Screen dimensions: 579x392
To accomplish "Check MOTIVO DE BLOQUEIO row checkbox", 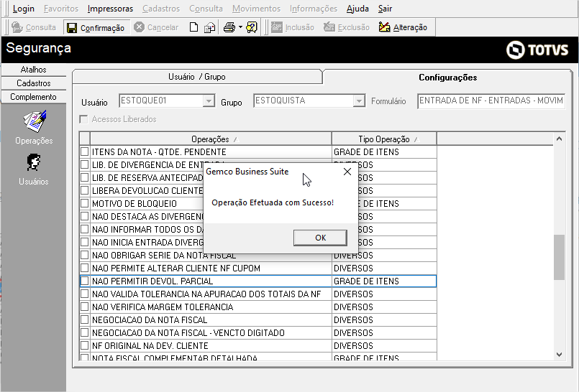I will click(x=85, y=203).
